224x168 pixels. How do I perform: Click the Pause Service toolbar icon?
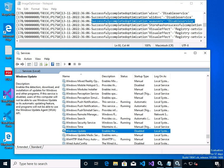click(x=75, y=64)
